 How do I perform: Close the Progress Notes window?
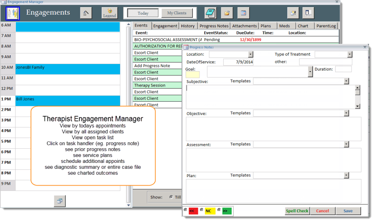pyautogui.click(x=365, y=47)
